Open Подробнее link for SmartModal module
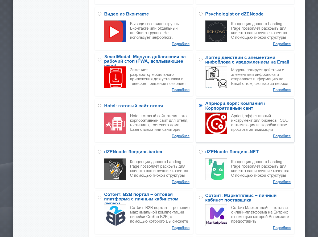The width and height of the screenshot is (318, 237). (x=180, y=90)
